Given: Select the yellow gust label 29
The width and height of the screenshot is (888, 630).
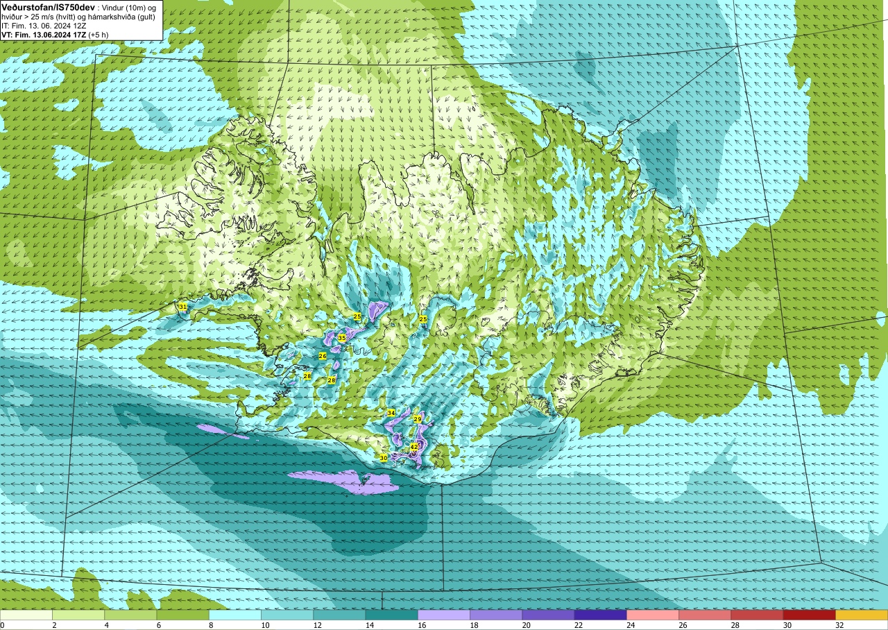Looking at the screenshot, I should tap(418, 420).
